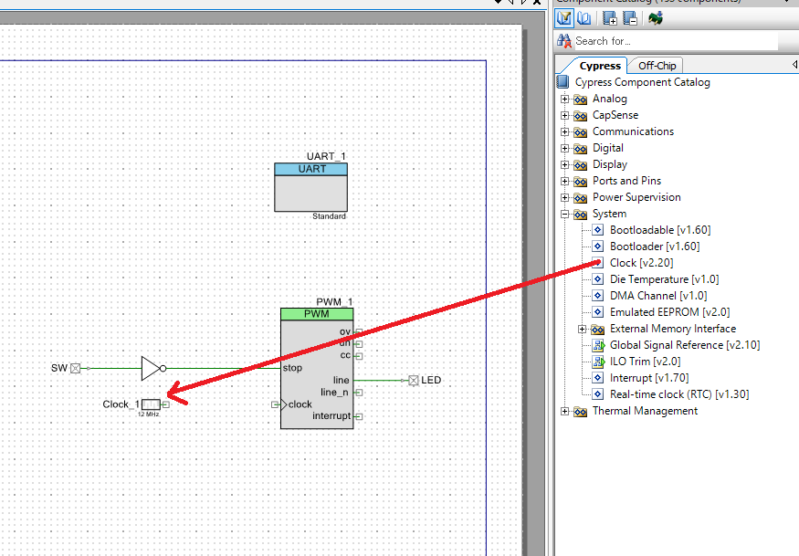Click the tab scroll-left arrow beside catalog tabs
Image resolution: width=799 pixels, height=556 pixels.
pos(794,65)
